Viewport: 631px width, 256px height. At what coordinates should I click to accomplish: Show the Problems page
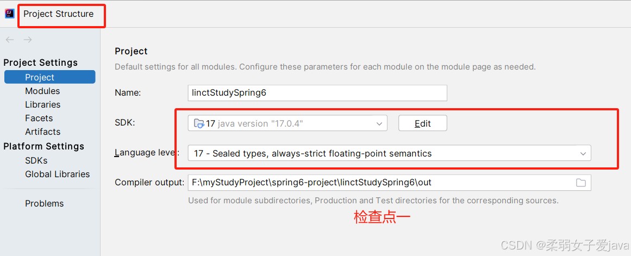44,203
